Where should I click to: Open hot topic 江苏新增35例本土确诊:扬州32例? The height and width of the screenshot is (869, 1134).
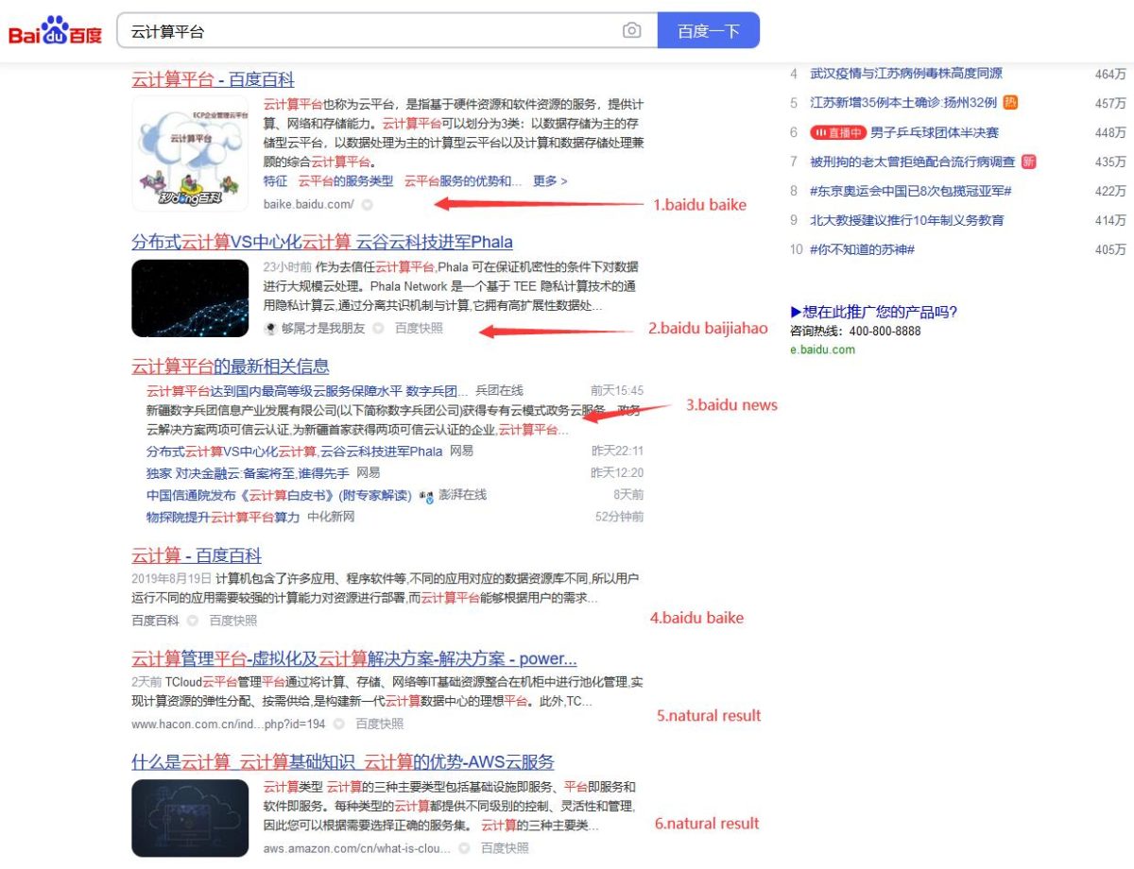tap(903, 102)
